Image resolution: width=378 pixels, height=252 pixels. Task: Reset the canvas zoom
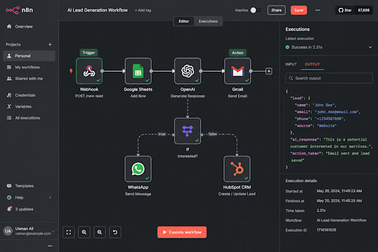[115, 232]
